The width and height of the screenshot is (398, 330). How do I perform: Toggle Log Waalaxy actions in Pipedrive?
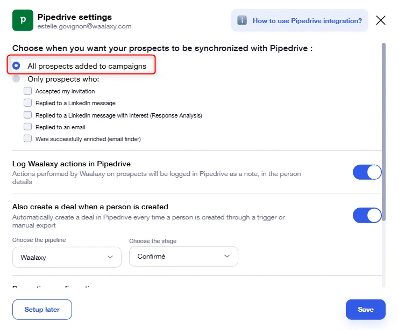tap(367, 172)
